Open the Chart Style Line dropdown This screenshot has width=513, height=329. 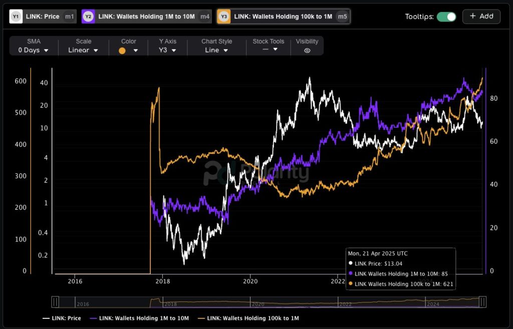[x=216, y=50]
